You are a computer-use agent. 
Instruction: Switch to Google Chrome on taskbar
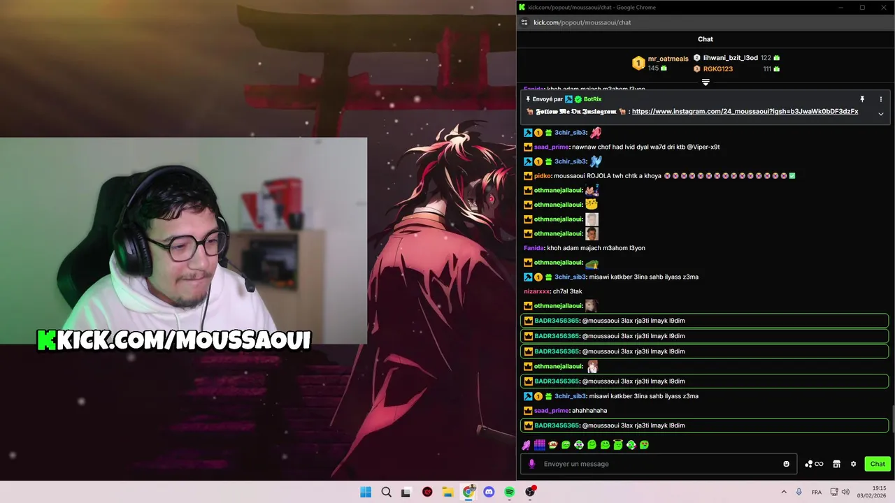468,492
